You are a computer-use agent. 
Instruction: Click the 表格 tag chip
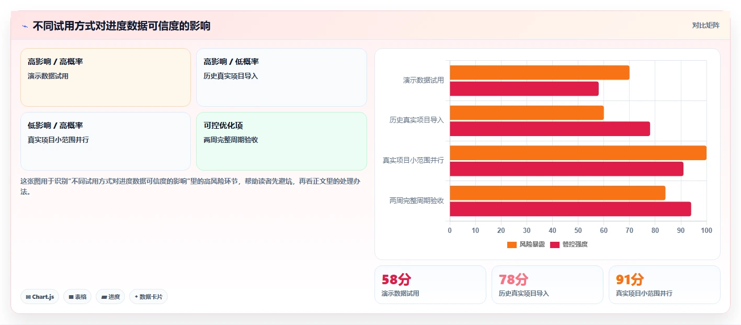click(77, 297)
